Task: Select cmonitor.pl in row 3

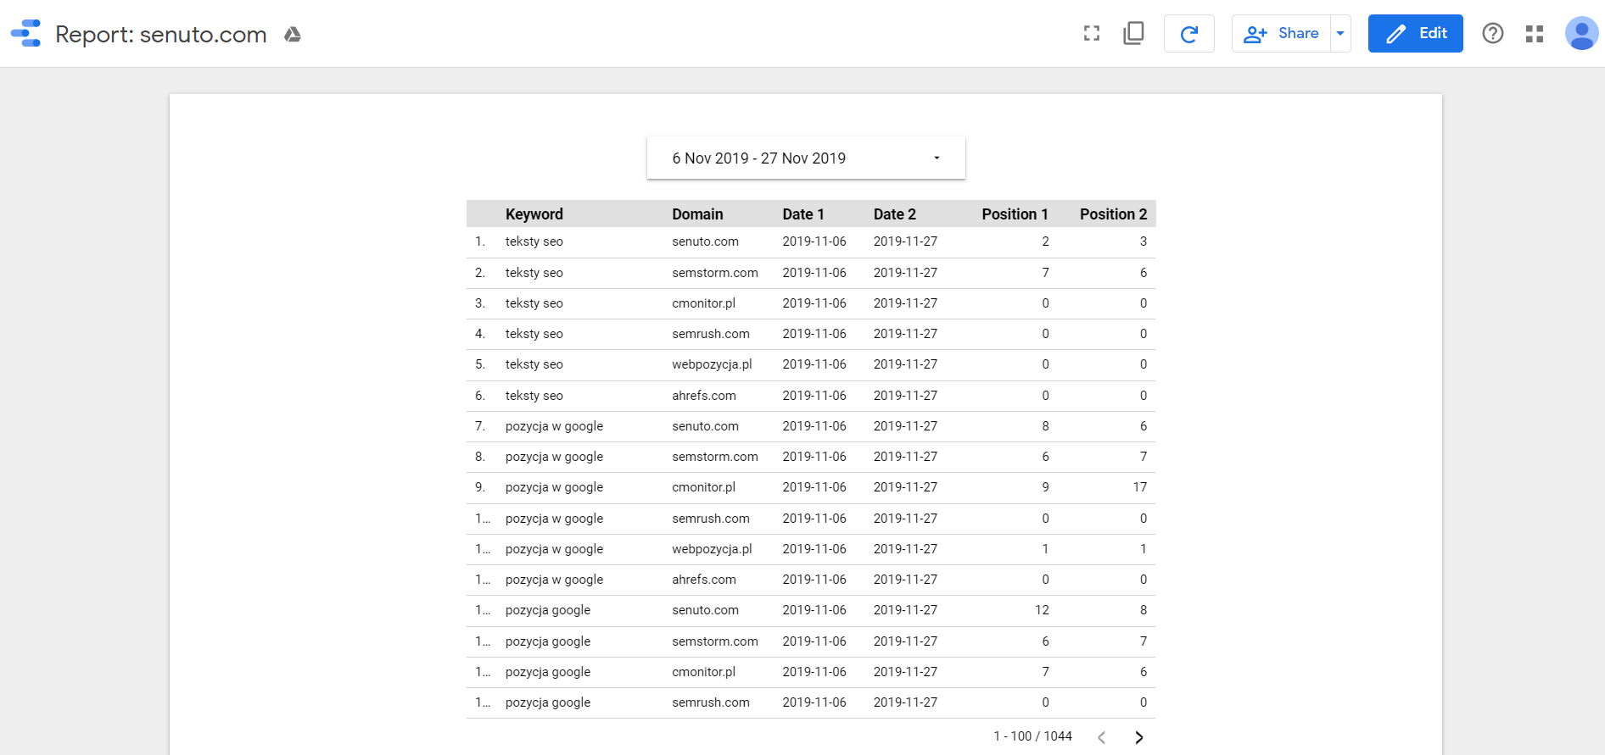Action: pyautogui.click(x=704, y=303)
